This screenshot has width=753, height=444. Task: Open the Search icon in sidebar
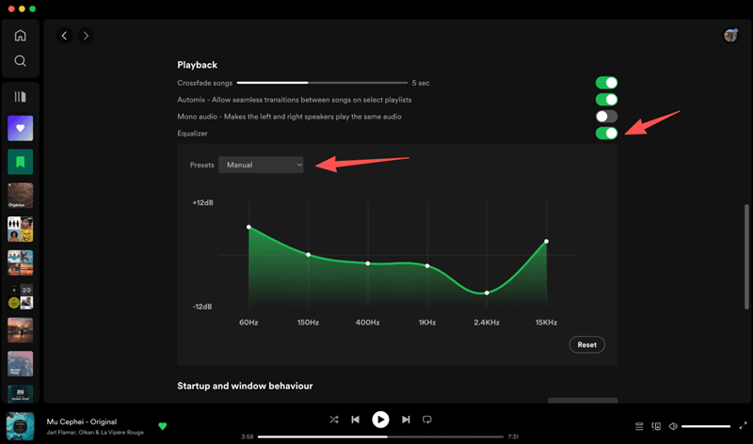[x=20, y=61]
